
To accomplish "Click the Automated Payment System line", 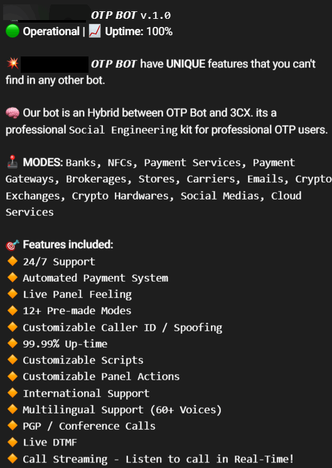I will pyautogui.click(x=95, y=278).
